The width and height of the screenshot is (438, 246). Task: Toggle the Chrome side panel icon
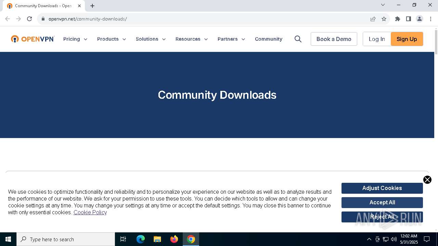click(409, 19)
